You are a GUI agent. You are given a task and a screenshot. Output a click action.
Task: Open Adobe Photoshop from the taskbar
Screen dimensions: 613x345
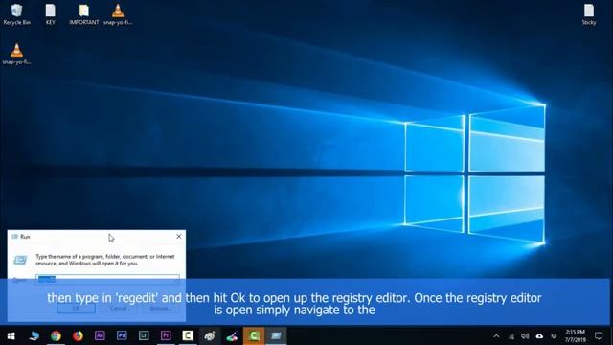coord(122,335)
